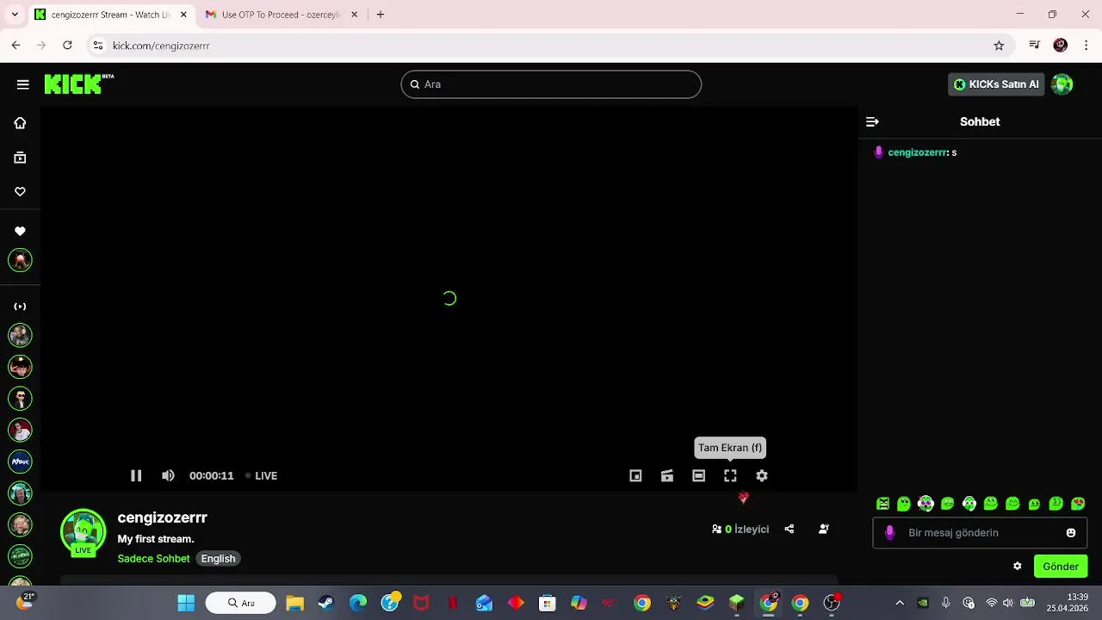Close the cengizozerrr Stream tab
Screen dimensions: 1102x620
pyautogui.click(x=183, y=15)
